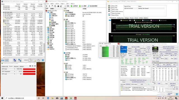Enable Stress local disks checkbox
Image resolution: width=179 pixels, height=100 pixels.
[x=111, y=13]
